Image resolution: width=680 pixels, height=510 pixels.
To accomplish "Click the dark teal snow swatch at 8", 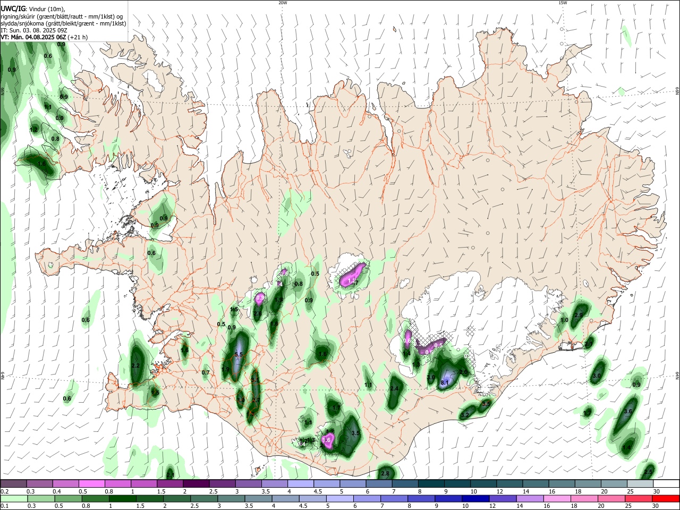I will pyautogui.click(x=431, y=483).
